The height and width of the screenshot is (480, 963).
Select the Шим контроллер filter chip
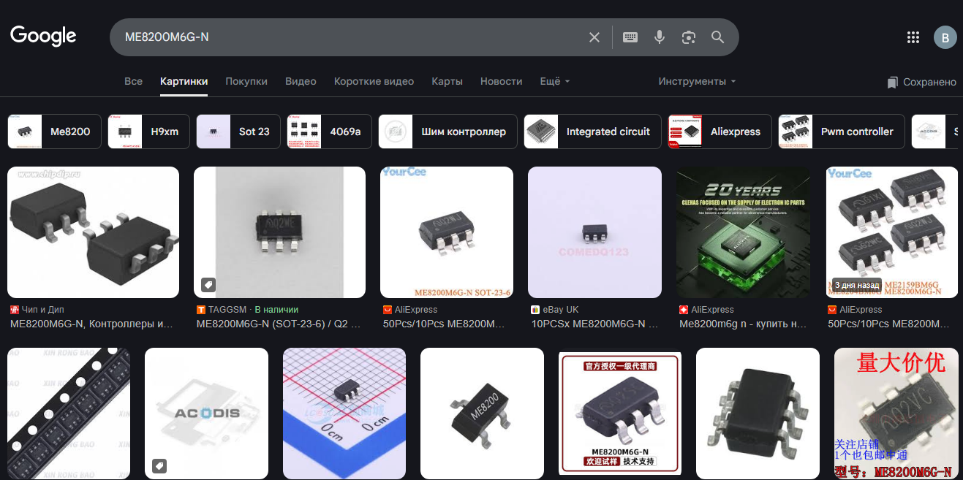pyautogui.click(x=447, y=132)
